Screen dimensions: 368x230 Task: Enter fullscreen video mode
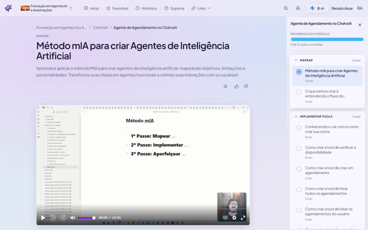[x=243, y=218]
